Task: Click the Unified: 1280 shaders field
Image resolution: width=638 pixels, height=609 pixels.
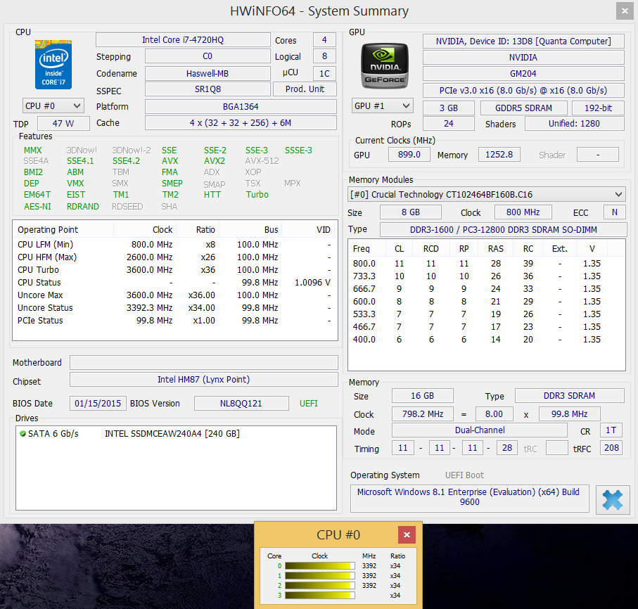Action: 574,124
